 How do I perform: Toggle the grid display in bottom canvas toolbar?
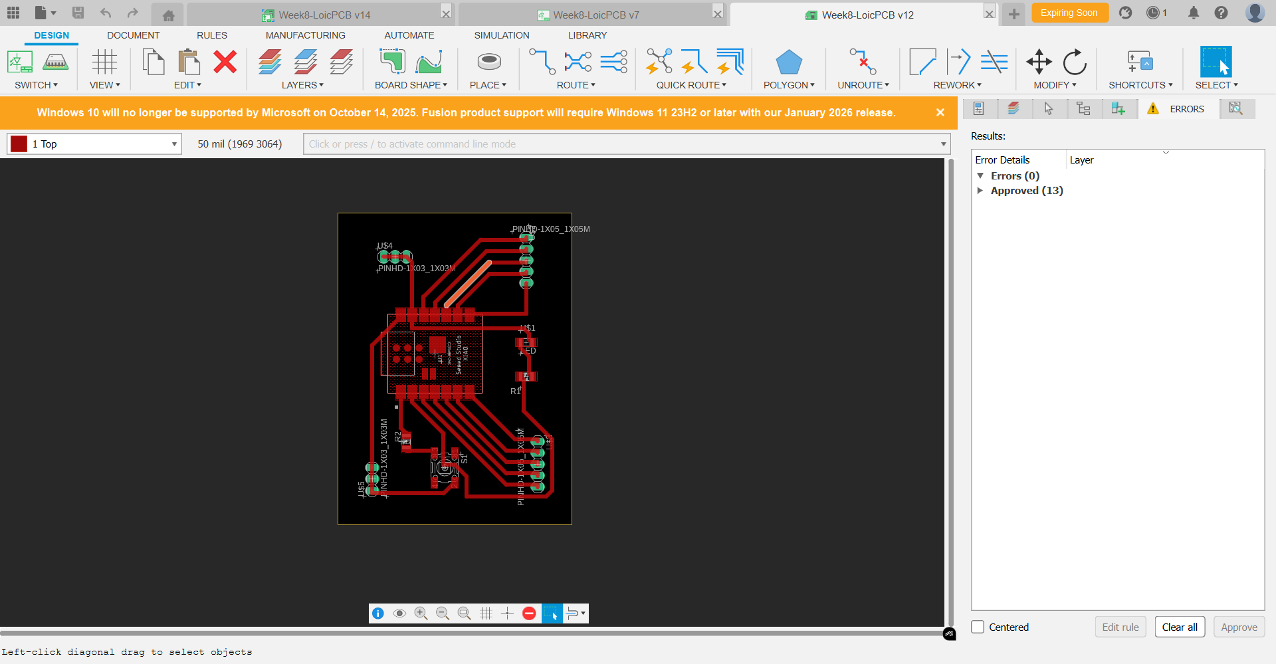[486, 613]
